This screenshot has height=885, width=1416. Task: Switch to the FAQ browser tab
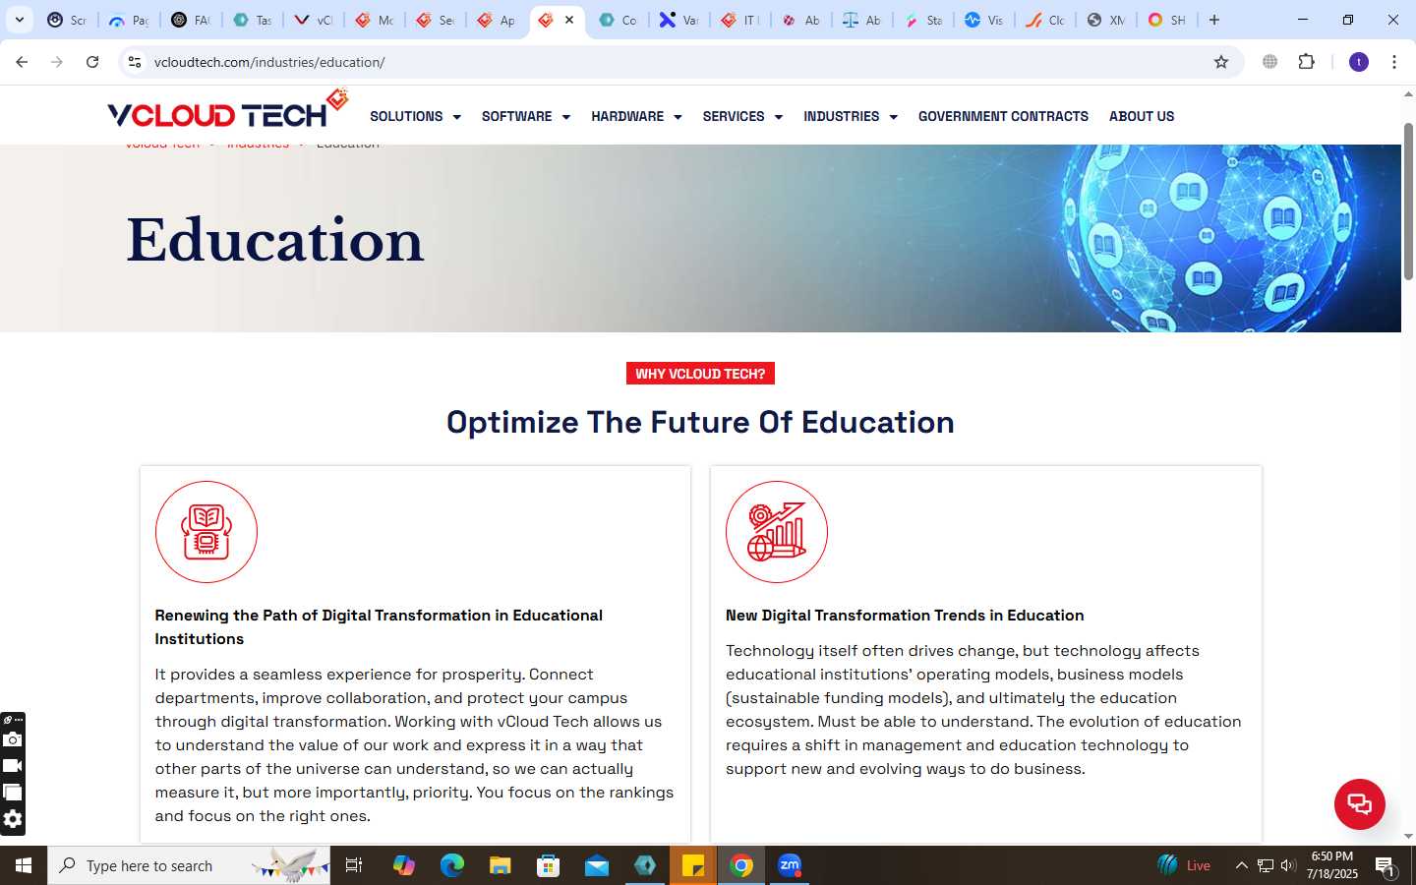coord(191,20)
